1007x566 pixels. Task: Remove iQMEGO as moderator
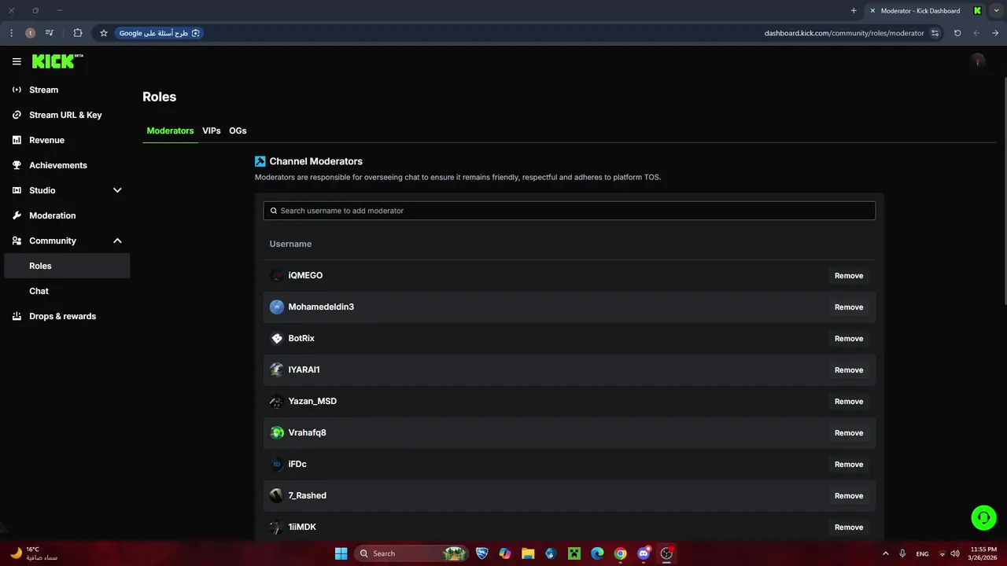pyautogui.click(x=849, y=276)
